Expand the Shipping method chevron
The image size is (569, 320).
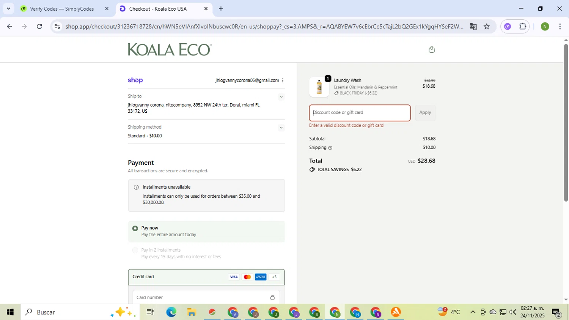point(281,128)
